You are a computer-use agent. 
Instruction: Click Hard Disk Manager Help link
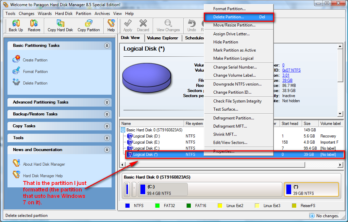pos(43,176)
